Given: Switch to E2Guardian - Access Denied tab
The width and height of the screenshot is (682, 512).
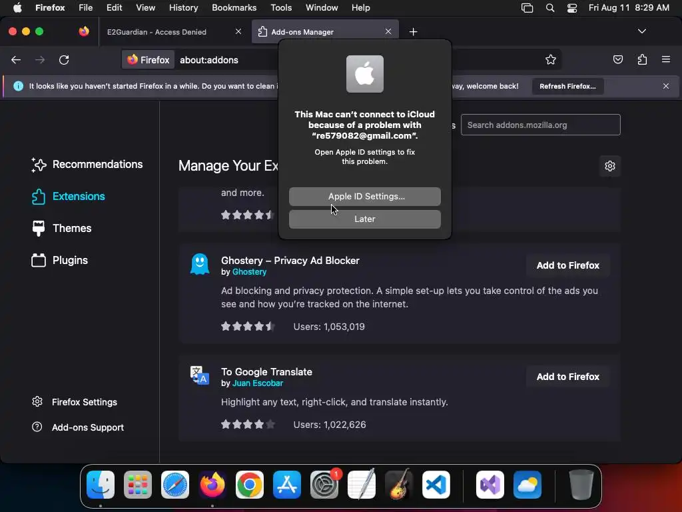Looking at the screenshot, I should [157, 32].
